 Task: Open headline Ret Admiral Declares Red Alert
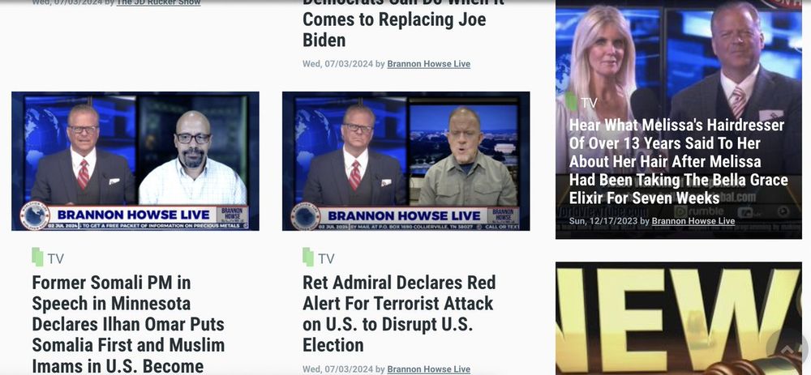click(x=399, y=313)
